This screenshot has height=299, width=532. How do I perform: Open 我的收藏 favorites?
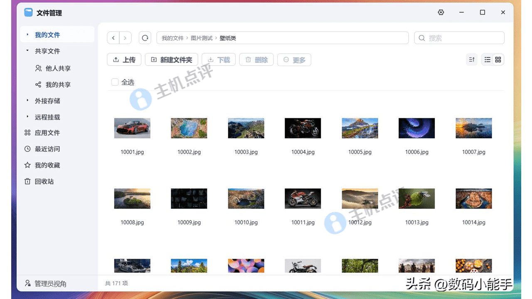[x=47, y=165]
